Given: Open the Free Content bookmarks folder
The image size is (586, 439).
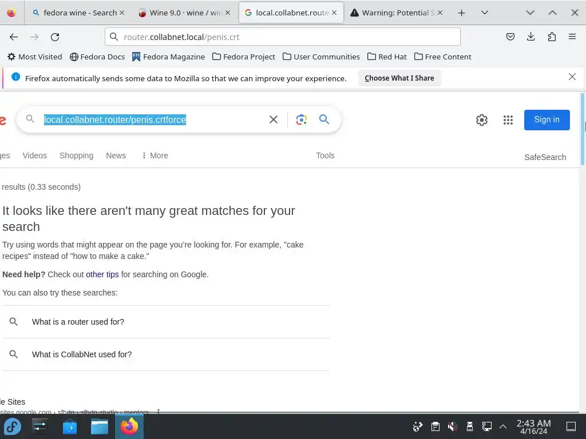Looking at the screenshot, I should [x=443, y=57].
